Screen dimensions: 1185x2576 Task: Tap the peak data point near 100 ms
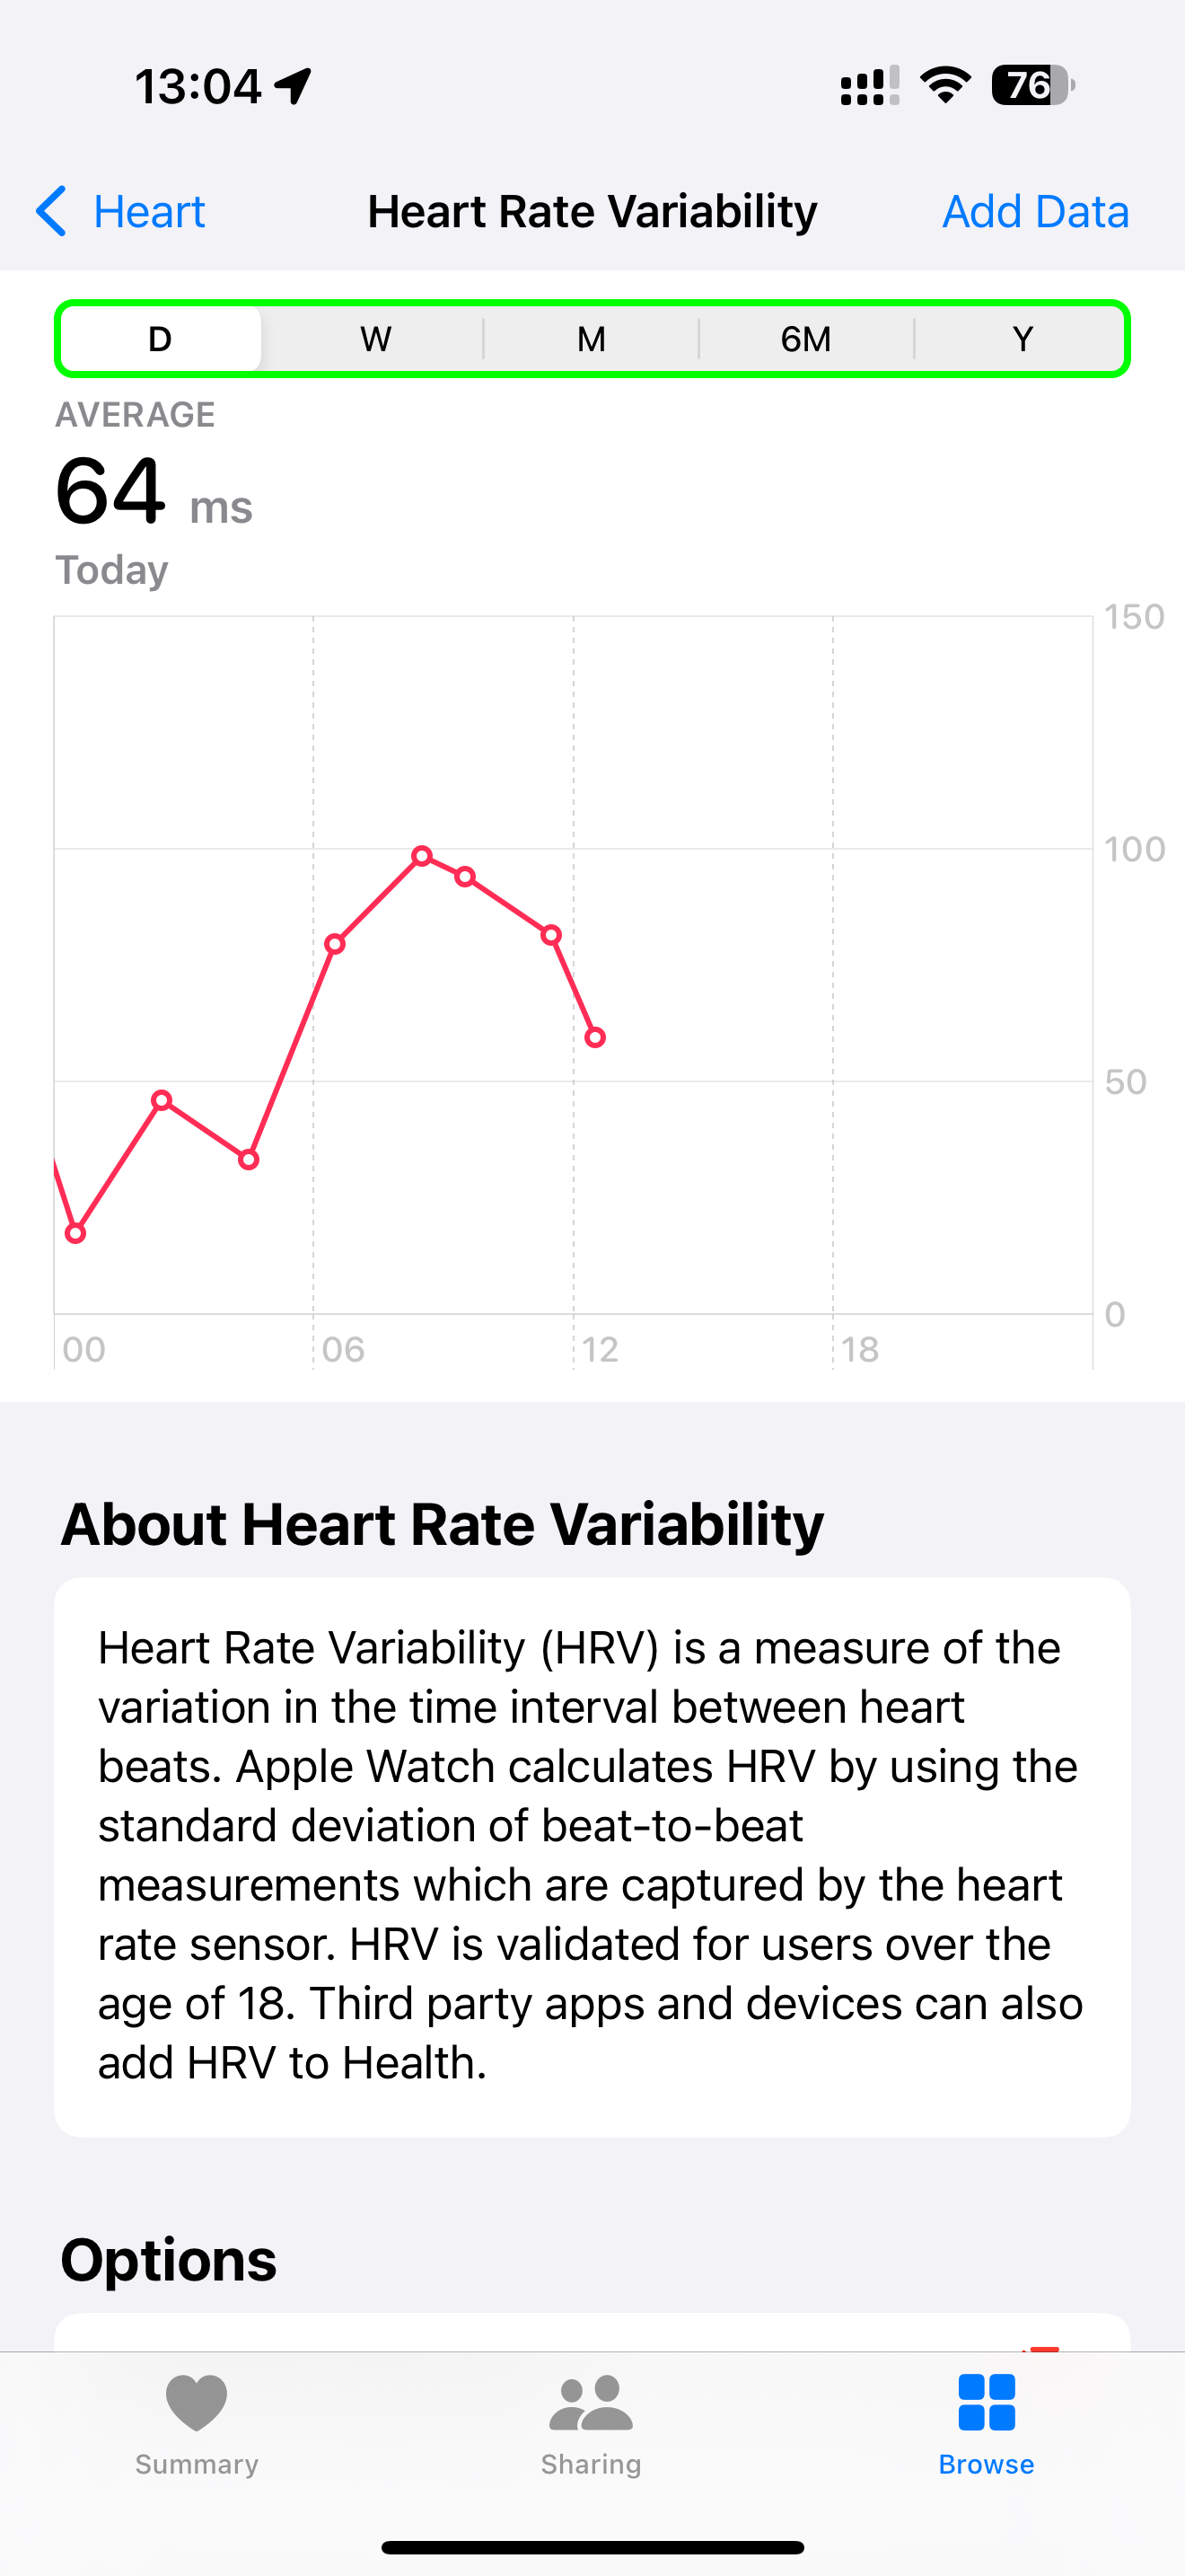[x=423, y=854]
